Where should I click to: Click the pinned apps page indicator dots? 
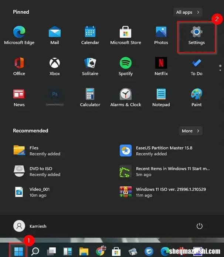[x=220, y=68]
